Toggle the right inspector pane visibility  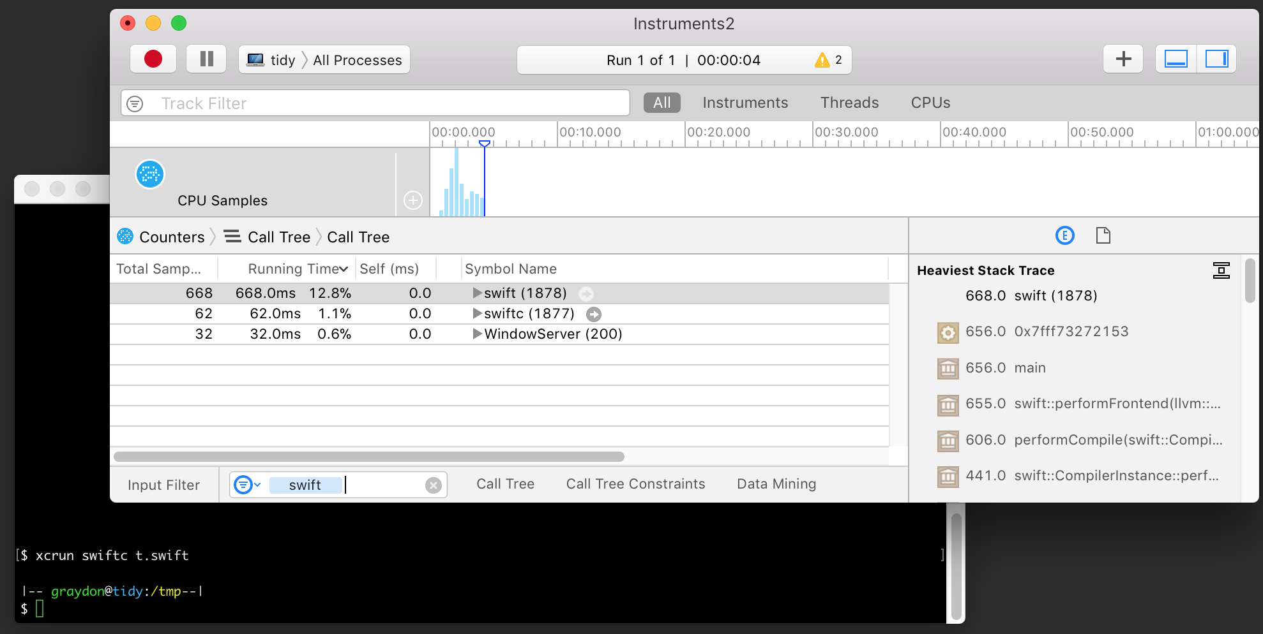click(x=1216, y=59)
